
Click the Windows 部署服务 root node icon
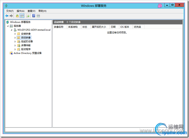[x=8, y=22]
